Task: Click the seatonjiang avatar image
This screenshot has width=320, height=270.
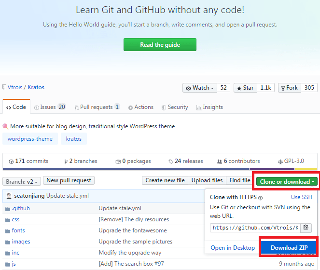Action: 9,196
